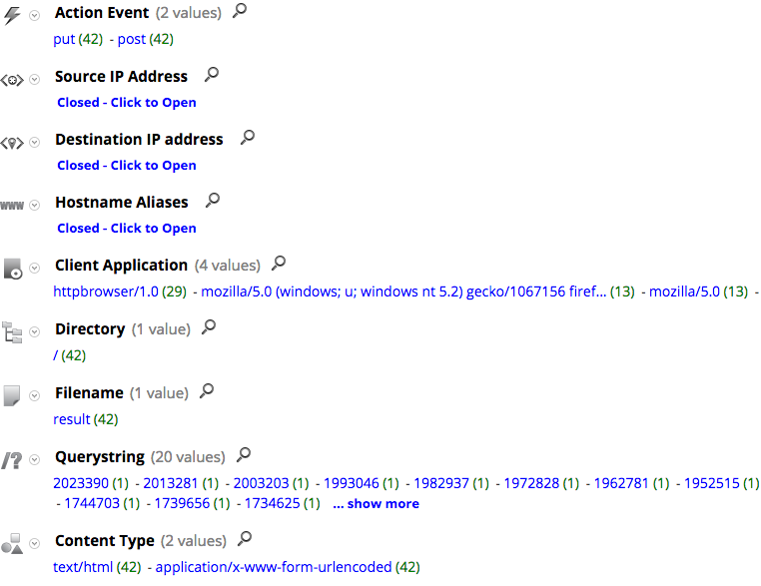The width and height of the screenshot is (761, 586).
Task: Search within Filename values
Action: click(x=207, y=390)
